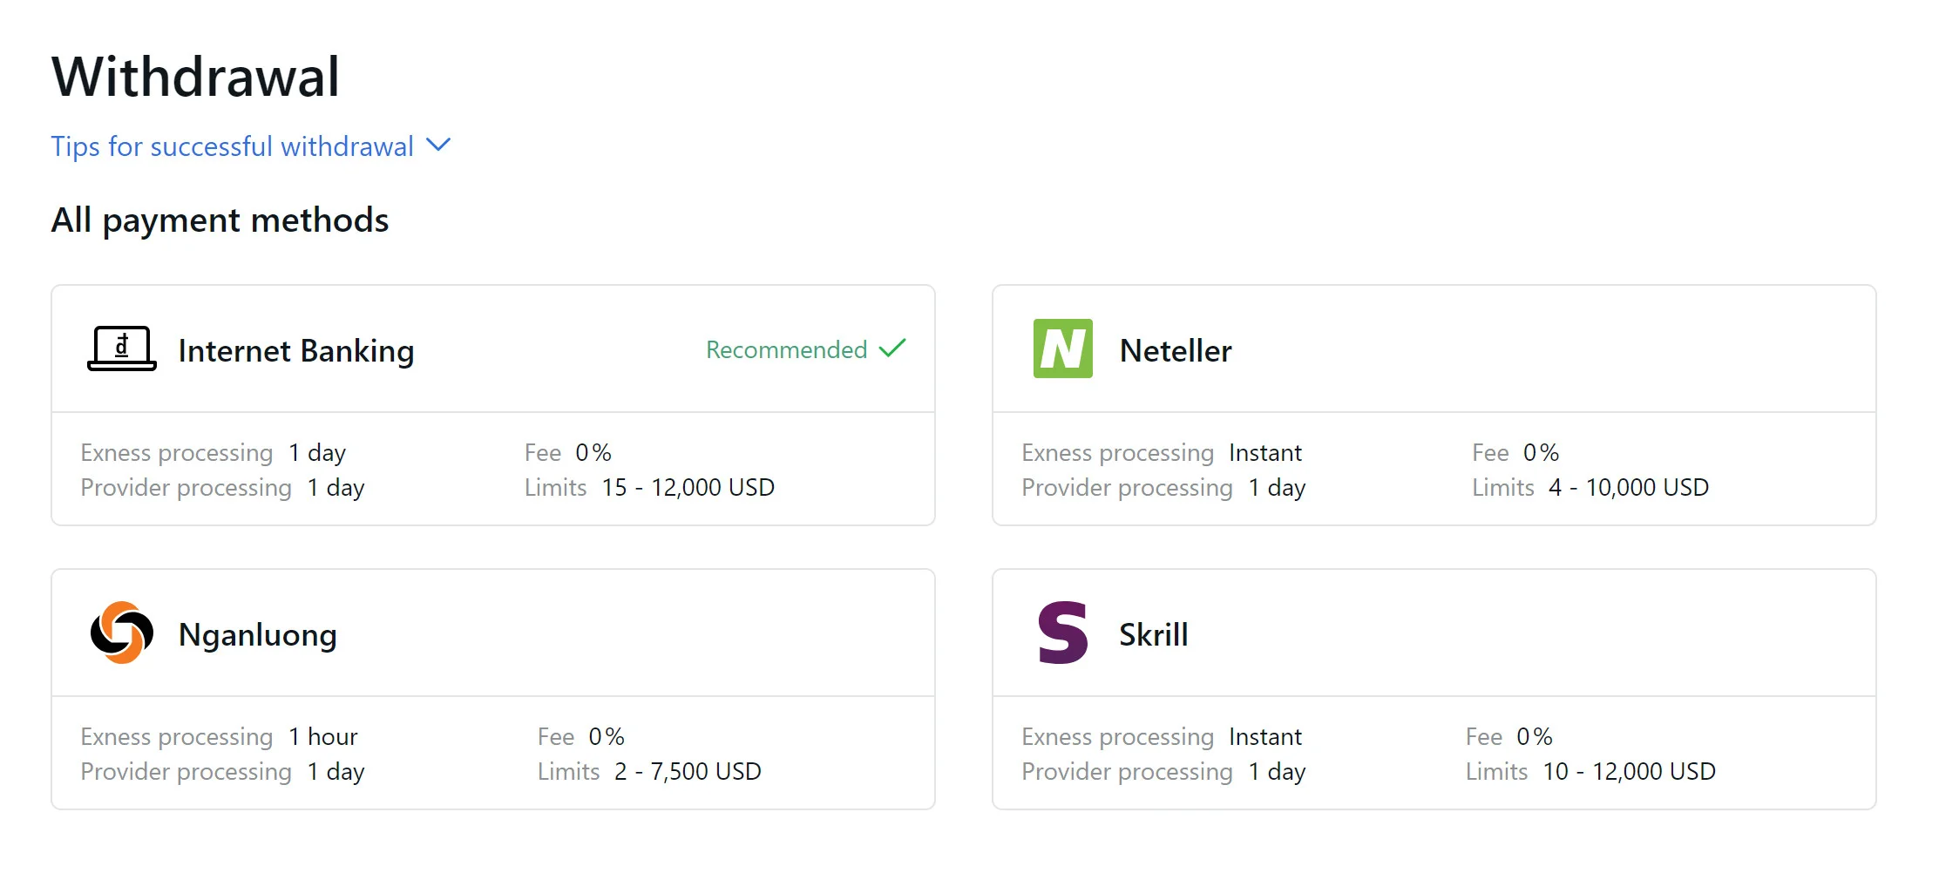Select the All payment methods header
This screenshot has width=1939, height=873.
220,220
